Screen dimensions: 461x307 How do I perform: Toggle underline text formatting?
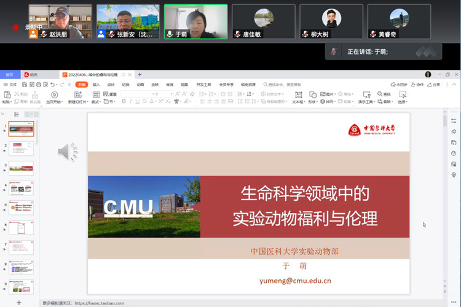point(138,101)
